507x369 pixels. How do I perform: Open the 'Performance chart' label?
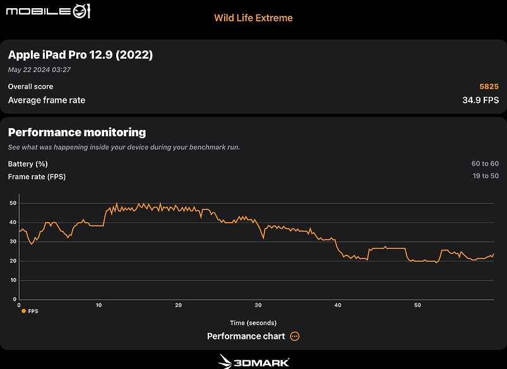(246, 336)
